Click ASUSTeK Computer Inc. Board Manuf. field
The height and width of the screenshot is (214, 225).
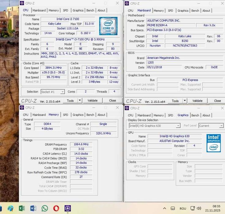pos(174,141)
